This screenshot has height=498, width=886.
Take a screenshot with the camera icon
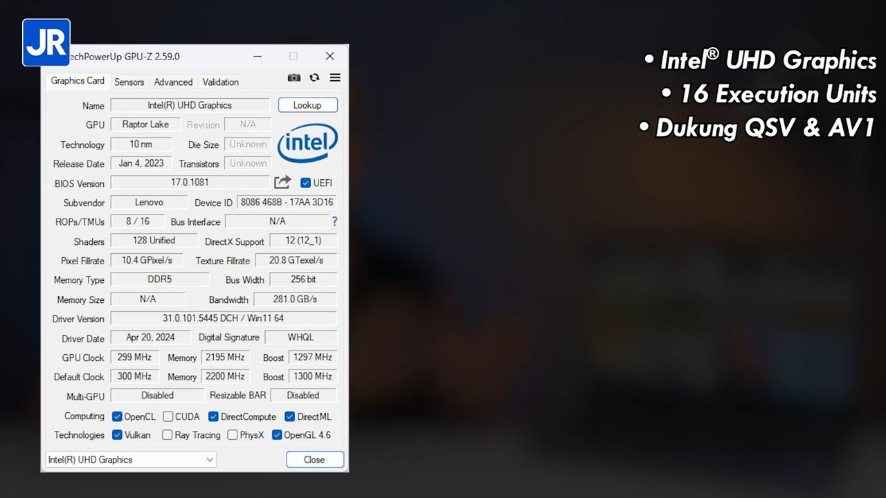point(294,78)
